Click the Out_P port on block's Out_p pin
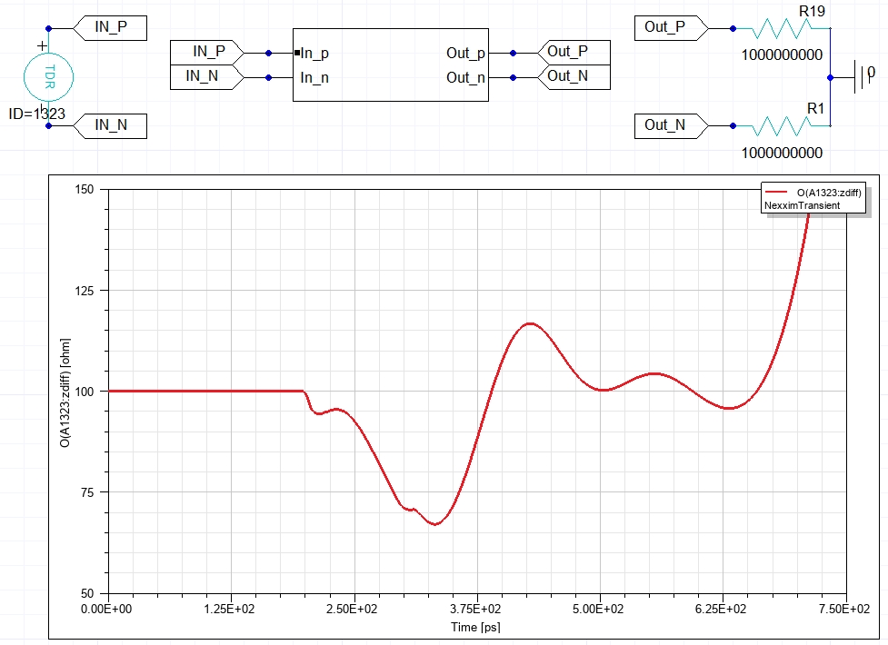The image size is (888, 645). click(572, 53)
